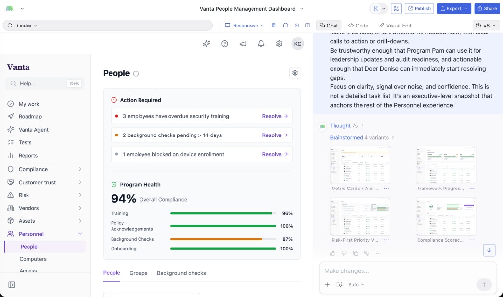
Task: Open the help question mark icon
Action: click(x=224, y=44)
